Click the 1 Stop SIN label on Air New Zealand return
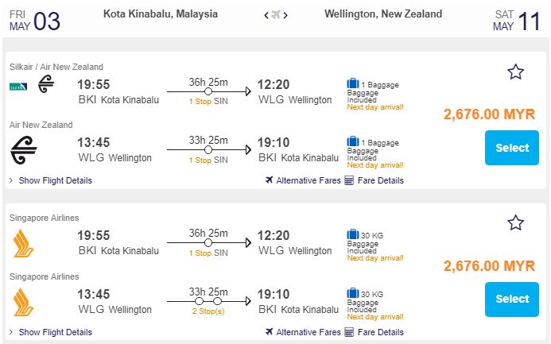The width and height of the screenshot is (551, 344). 208,160
